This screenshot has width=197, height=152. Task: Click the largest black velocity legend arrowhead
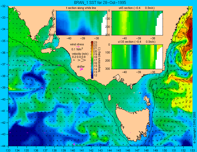(x=83, y=60)
